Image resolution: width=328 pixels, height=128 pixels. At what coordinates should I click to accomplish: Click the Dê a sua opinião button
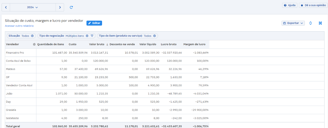[x=313, y=5]
